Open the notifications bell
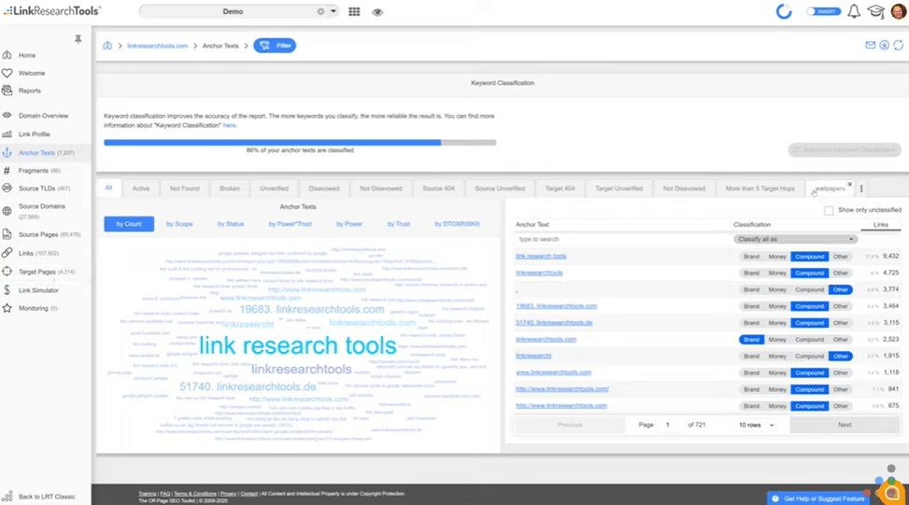Screen dimensions: 909x505 (x=854, y=11)
